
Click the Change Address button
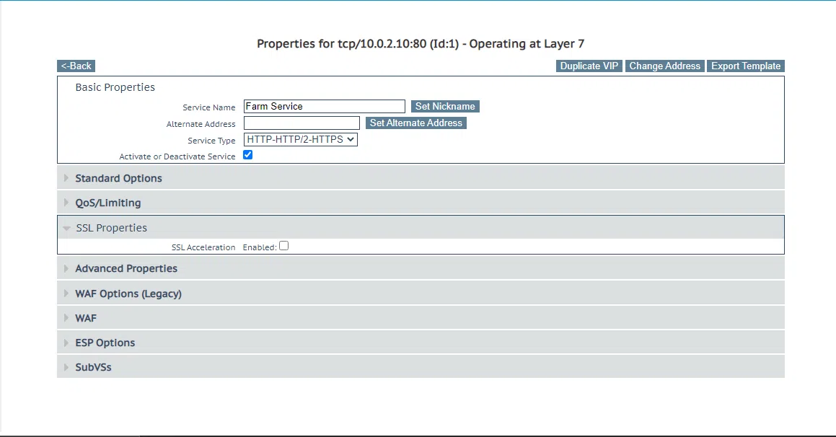tap(664, 66)
